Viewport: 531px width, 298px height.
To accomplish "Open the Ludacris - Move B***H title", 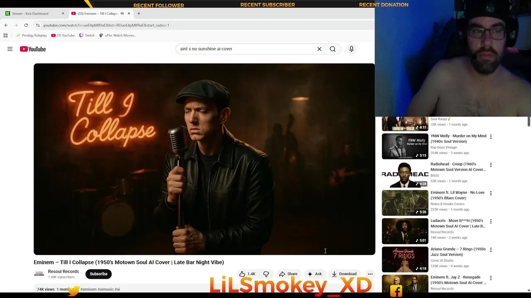I will tap(458, 223).
